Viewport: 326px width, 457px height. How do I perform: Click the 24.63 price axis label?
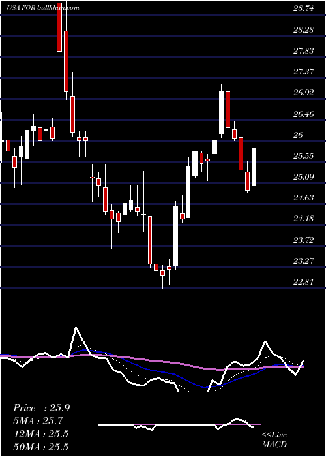pos(304,198)
